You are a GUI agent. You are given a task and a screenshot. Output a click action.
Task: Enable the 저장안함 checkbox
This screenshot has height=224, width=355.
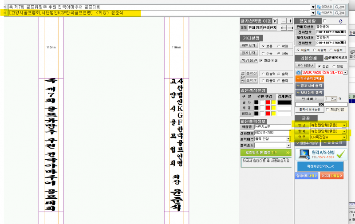[327, 110]
